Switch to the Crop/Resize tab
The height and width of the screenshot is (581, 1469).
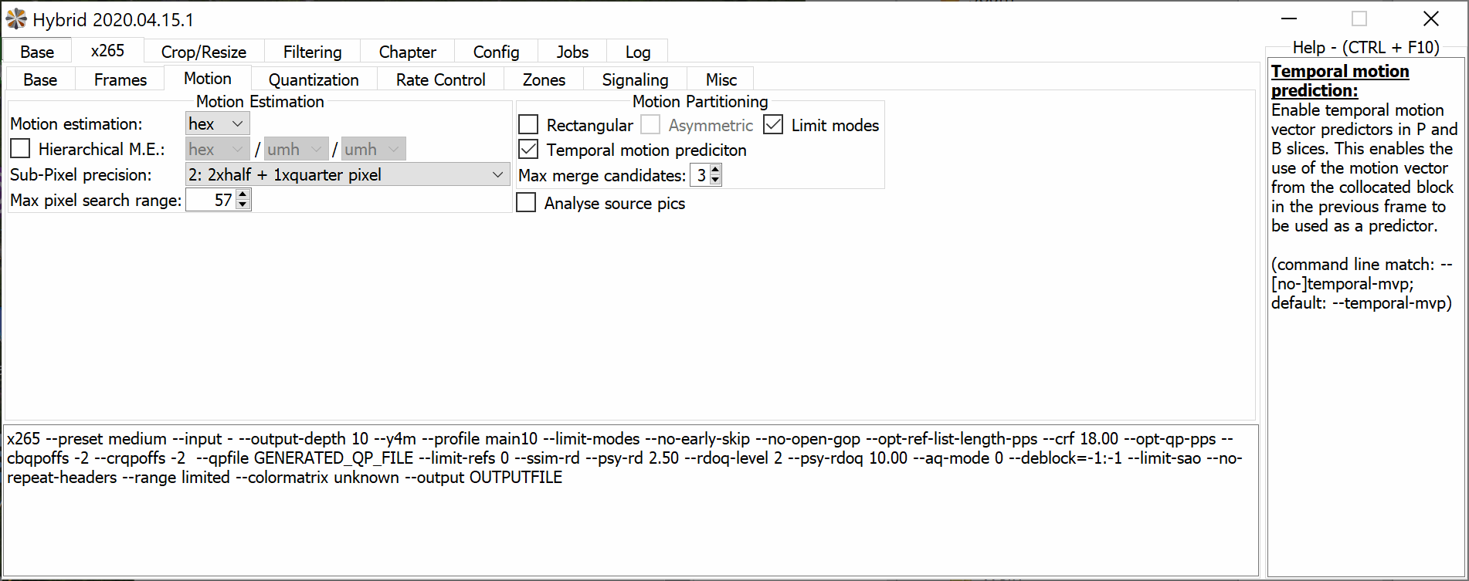204,52
